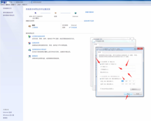Screen dimensions: 151x125
Task: Click the Internet globe icon
Action: point(75,13)
